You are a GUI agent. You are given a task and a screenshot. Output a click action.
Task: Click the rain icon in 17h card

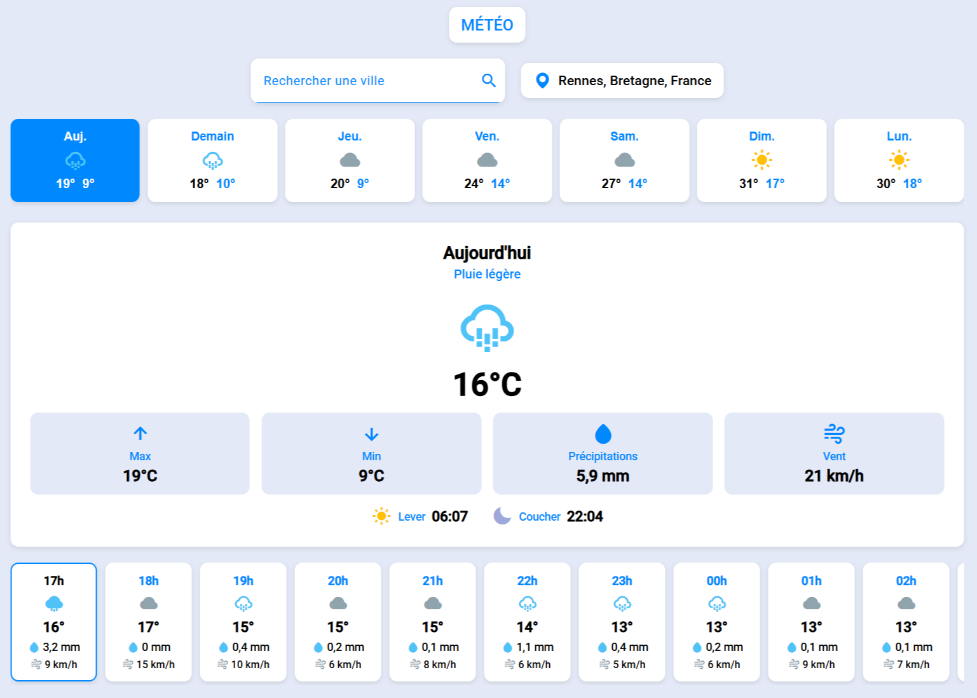(54, 603)
